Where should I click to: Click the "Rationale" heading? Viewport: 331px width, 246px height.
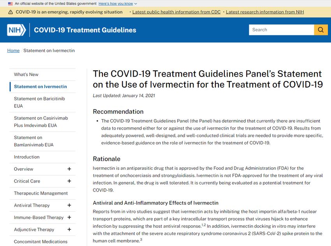click(x=107, y=159)
